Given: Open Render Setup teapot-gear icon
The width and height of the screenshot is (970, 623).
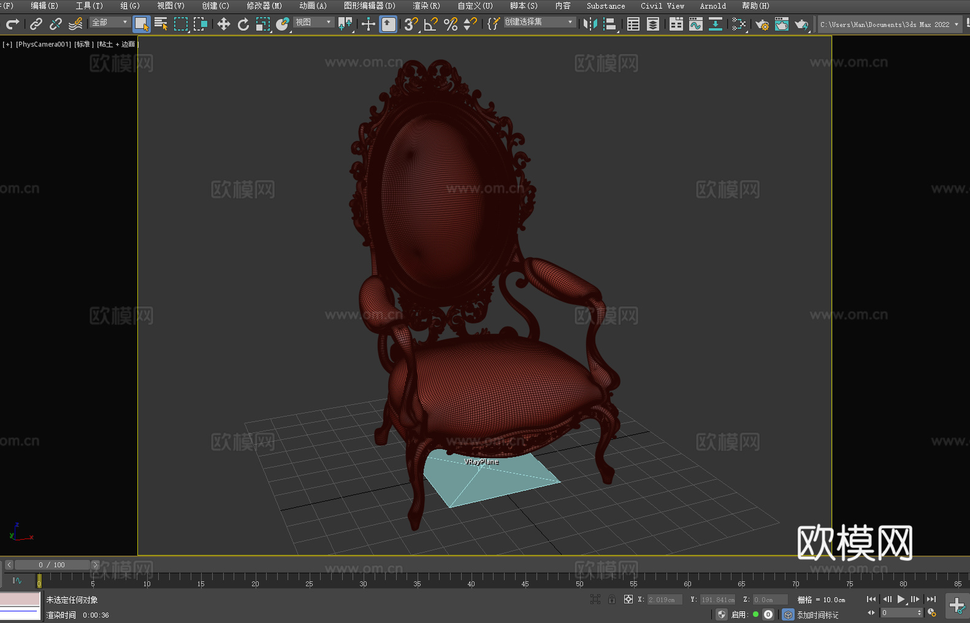Looking at the screenshot, I should (x=762, y=24).
